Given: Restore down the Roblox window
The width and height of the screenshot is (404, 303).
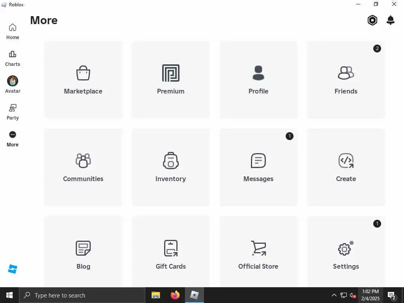Looking at the screenshot, I should point(376,4).
